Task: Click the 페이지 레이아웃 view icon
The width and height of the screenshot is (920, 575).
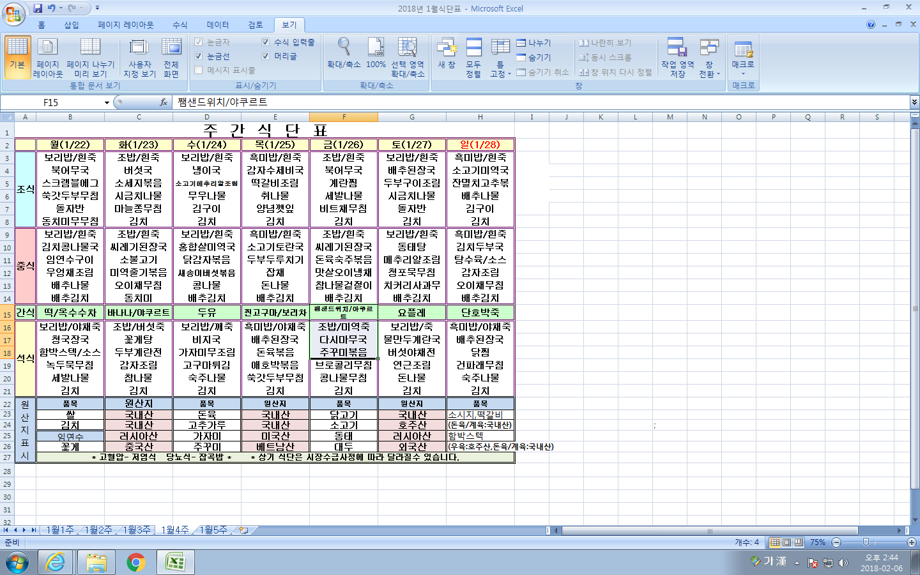Action: 48,57
